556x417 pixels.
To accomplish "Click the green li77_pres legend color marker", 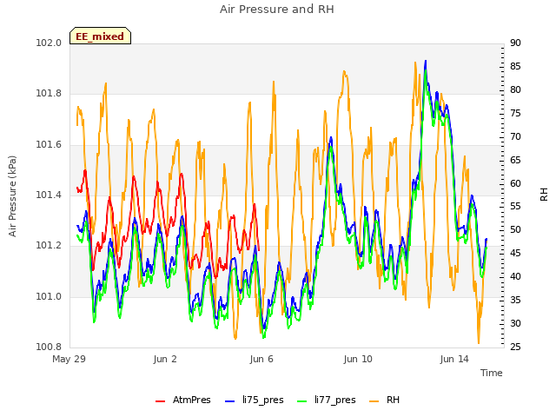I will 301,401.
